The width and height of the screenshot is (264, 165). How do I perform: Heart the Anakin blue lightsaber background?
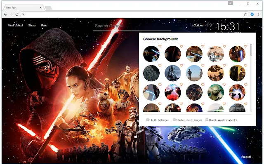[246, 46]
